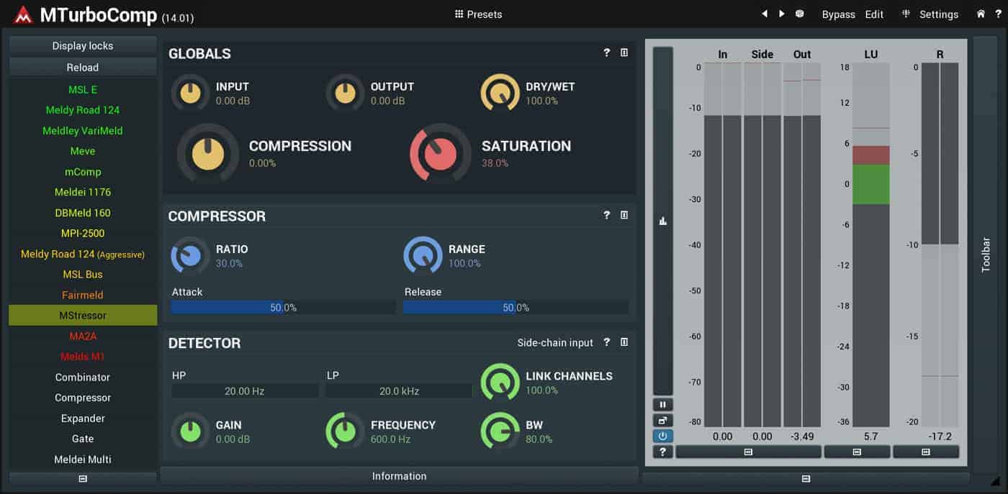
Task: Click Compressor section presets icon
Action: (624, 215)
